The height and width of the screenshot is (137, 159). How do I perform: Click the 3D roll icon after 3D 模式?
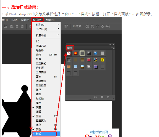click(92, 26)
